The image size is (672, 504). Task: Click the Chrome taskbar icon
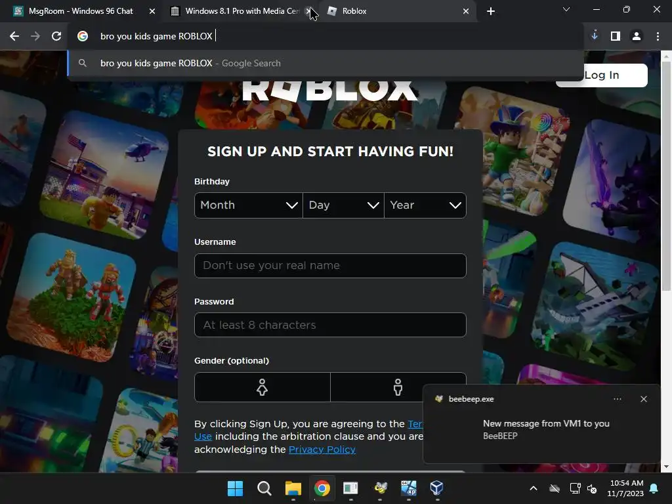322,488
